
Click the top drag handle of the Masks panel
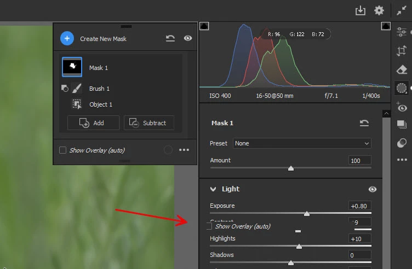[x=126, y=26]
